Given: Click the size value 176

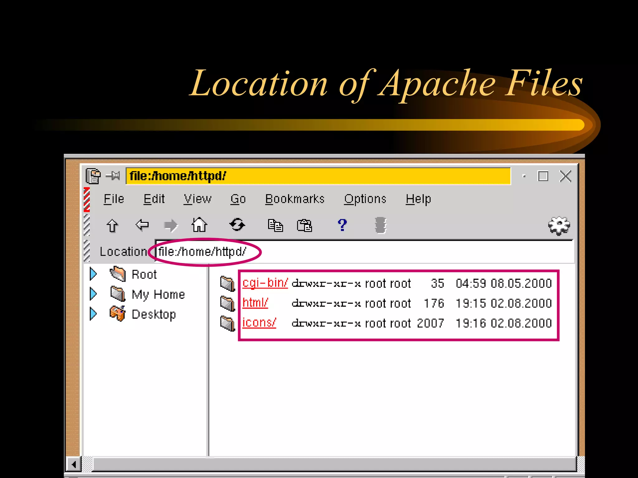Looking at the screenshot, I should pyautogui.click(x=434, y=303).
